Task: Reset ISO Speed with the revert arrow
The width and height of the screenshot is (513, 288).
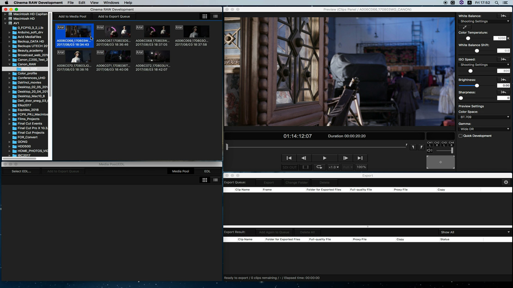Action: tap(503, 60)
